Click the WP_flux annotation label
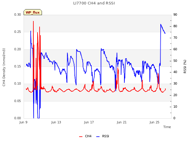The height and width of the screenshot is (142, 189). point(33,12)
